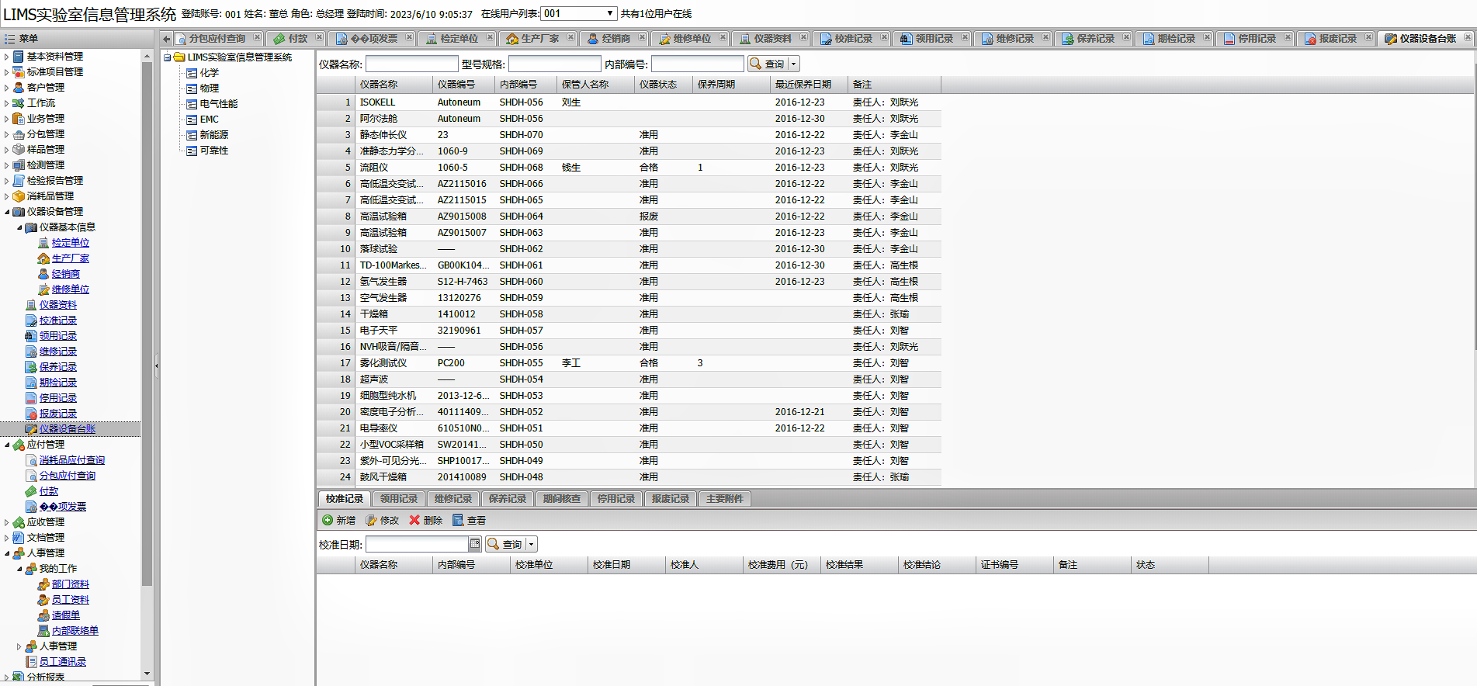
Task: Click the 新增 add record icon
Action: [328, 520]
